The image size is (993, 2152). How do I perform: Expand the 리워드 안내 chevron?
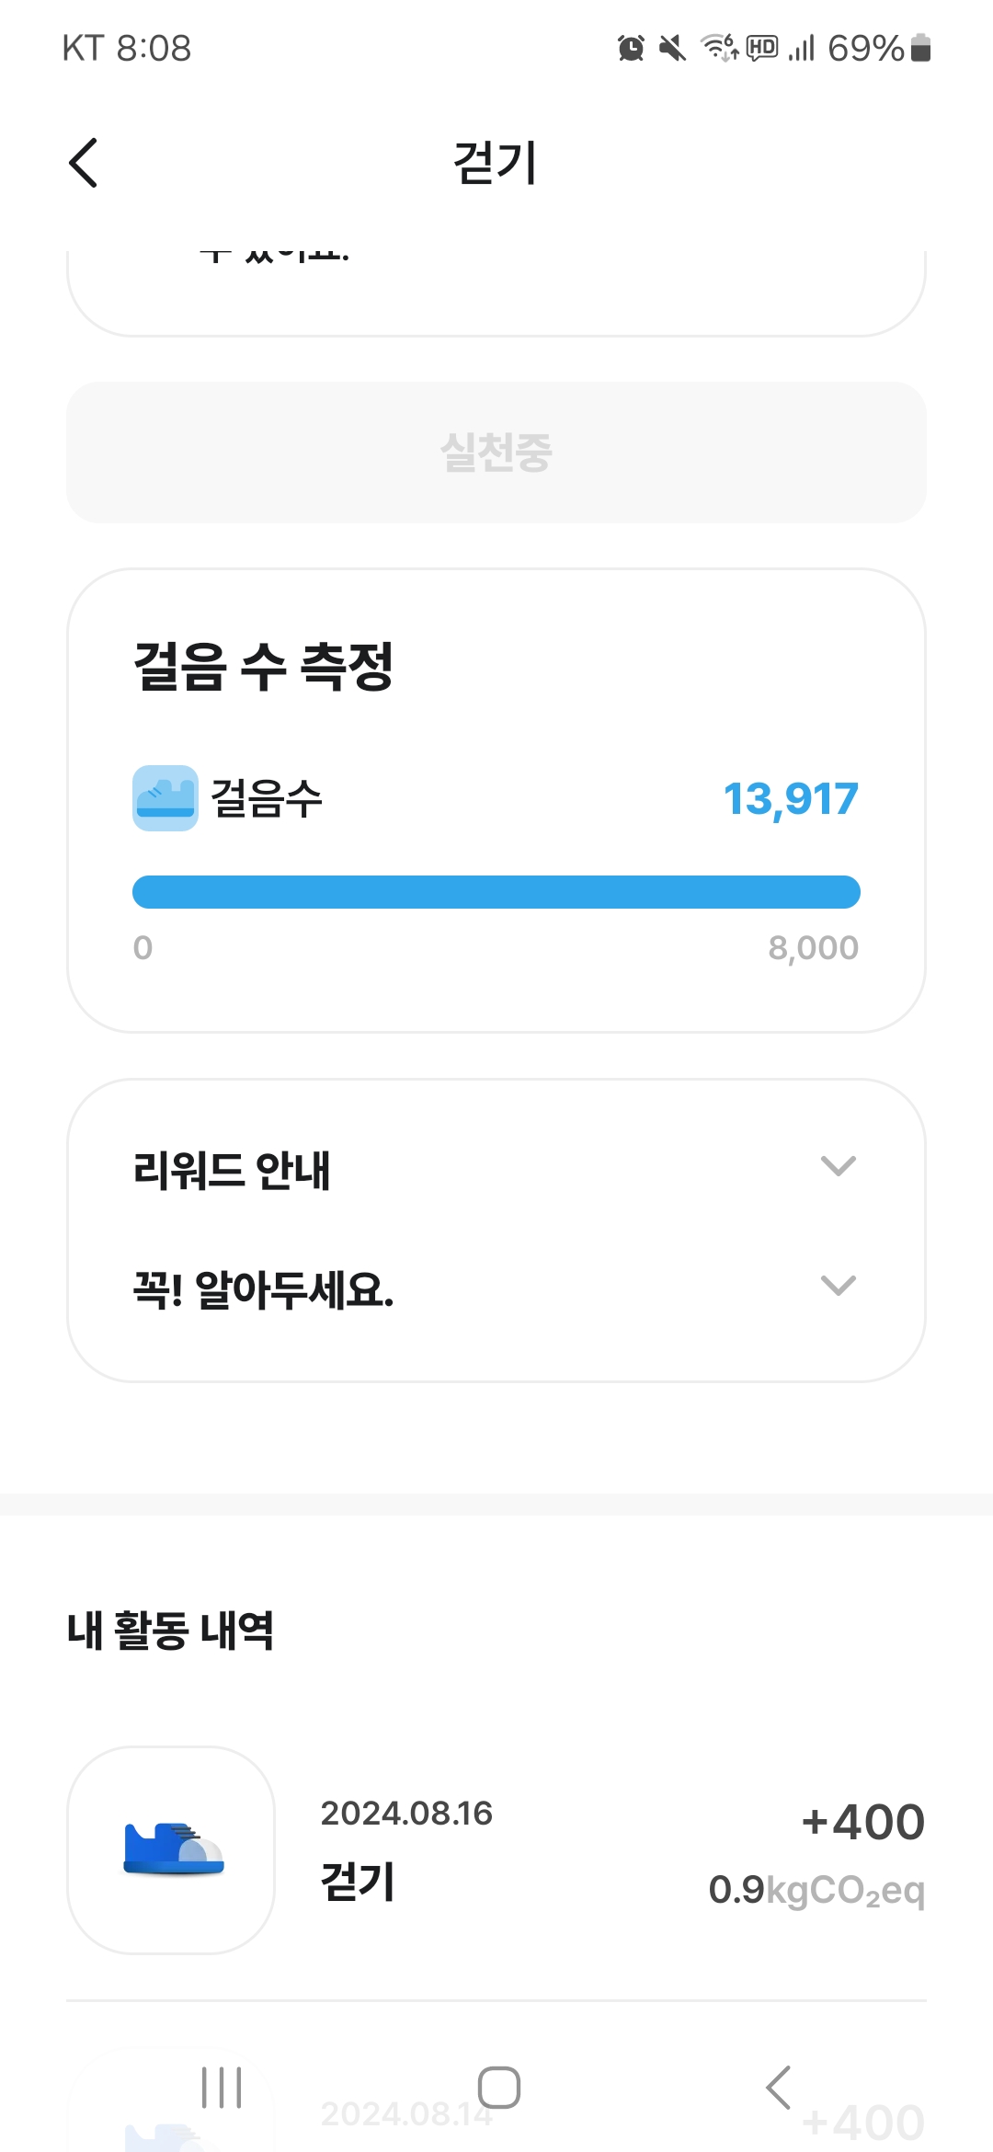click(838, 1166)
